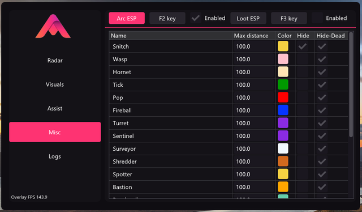Open Tick green color swatch
The width and height of the screenshot is (362, 212).
pos(283,84)
